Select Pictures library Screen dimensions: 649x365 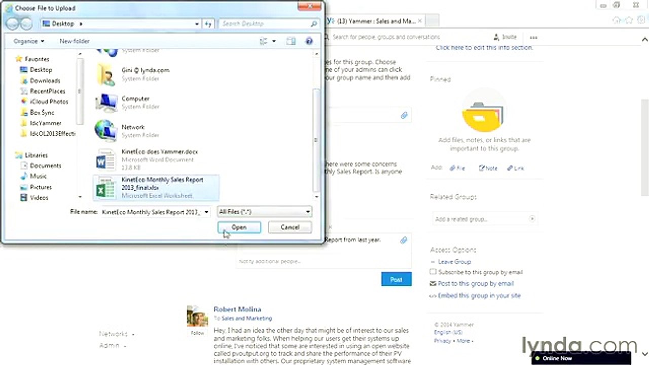(41, 187)
